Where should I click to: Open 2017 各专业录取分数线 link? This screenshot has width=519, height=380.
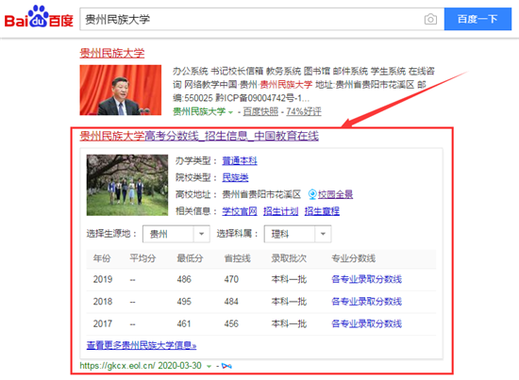tap(366, 323)
